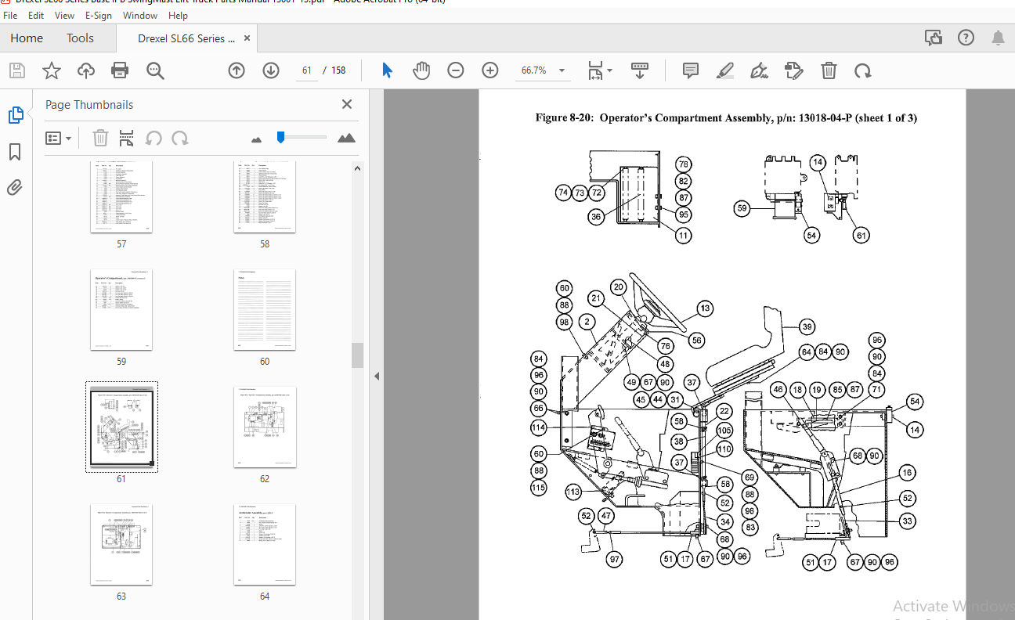Open the Edit menu
Screen dimensions: 1015x620
36,16
